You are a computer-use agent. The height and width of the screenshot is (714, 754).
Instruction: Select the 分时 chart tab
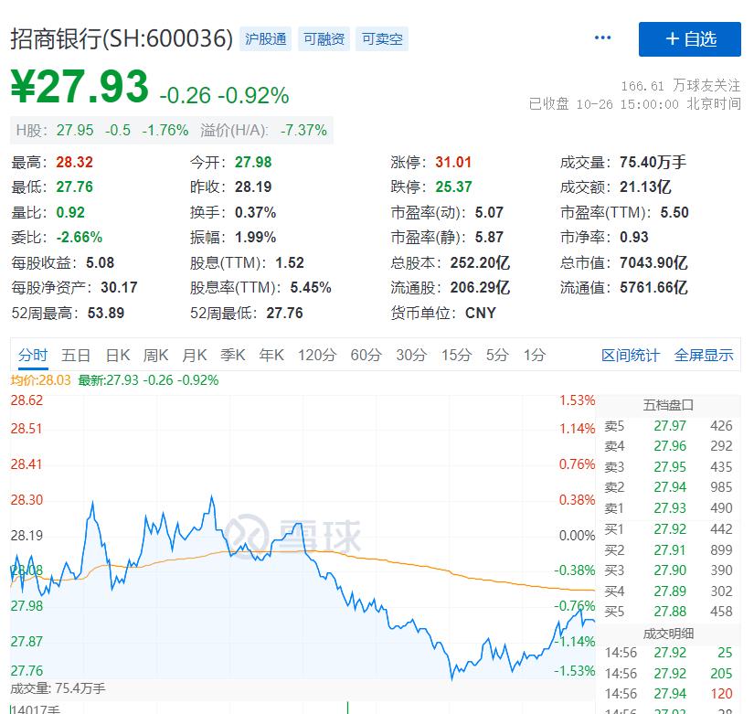click(33, 355)
